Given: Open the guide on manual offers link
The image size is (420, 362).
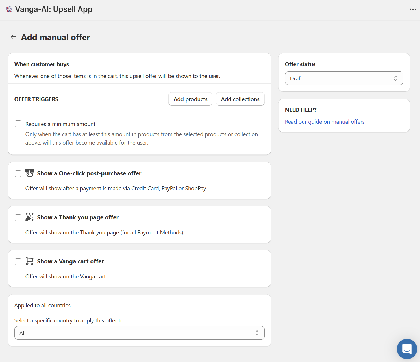Looking at the screenshot, I should [325, 122].
